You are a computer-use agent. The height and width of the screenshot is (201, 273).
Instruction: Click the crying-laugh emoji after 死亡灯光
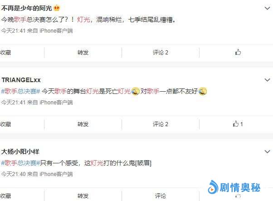[136, 91]
